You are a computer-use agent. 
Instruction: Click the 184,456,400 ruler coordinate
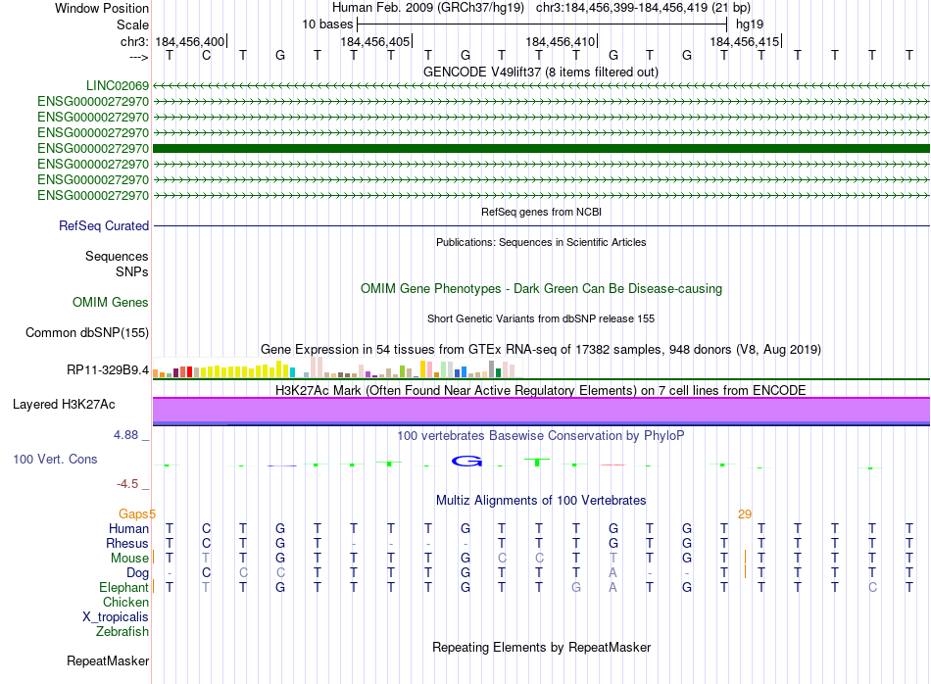[190, 41]
